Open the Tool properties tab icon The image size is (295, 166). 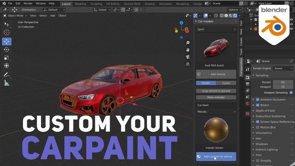coord(248,70)
